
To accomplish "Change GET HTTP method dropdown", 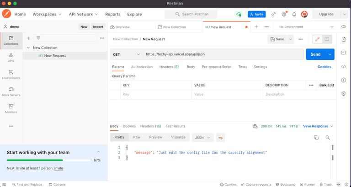I will [x=126, y=54].
